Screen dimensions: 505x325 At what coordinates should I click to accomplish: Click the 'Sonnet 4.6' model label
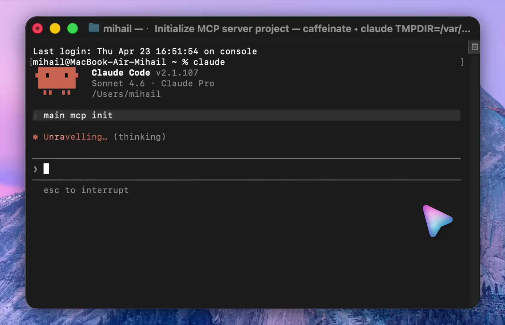coord(118,83)
